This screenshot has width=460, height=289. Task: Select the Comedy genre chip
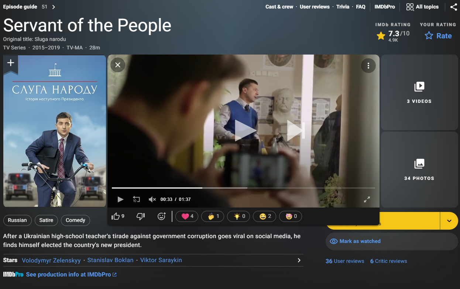pyautogui.click(x=75, y=220)
